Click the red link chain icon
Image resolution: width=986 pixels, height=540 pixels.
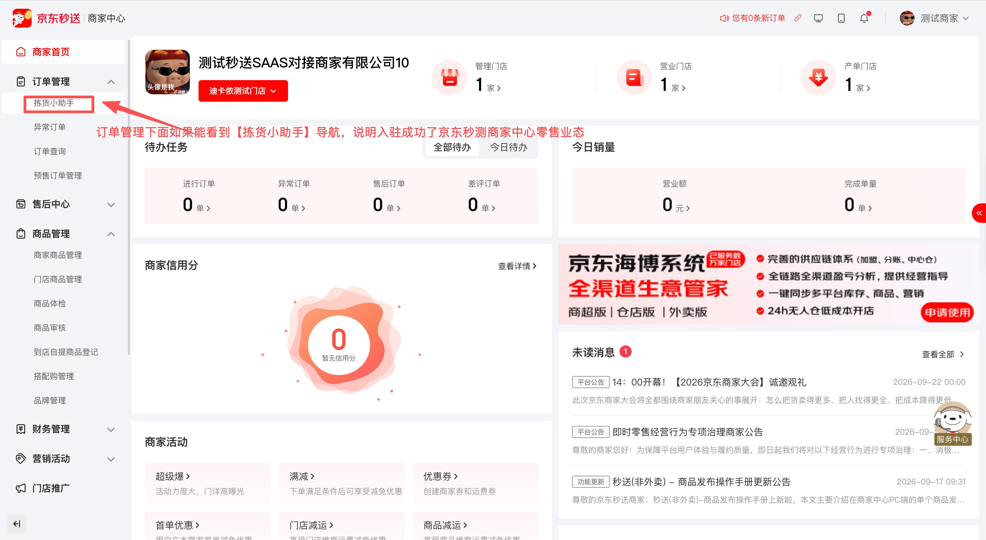coord(798,18)
